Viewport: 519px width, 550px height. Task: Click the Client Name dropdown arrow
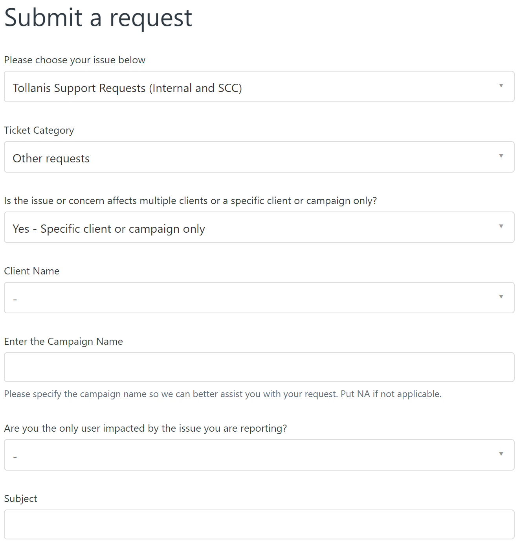coord(501,297)
